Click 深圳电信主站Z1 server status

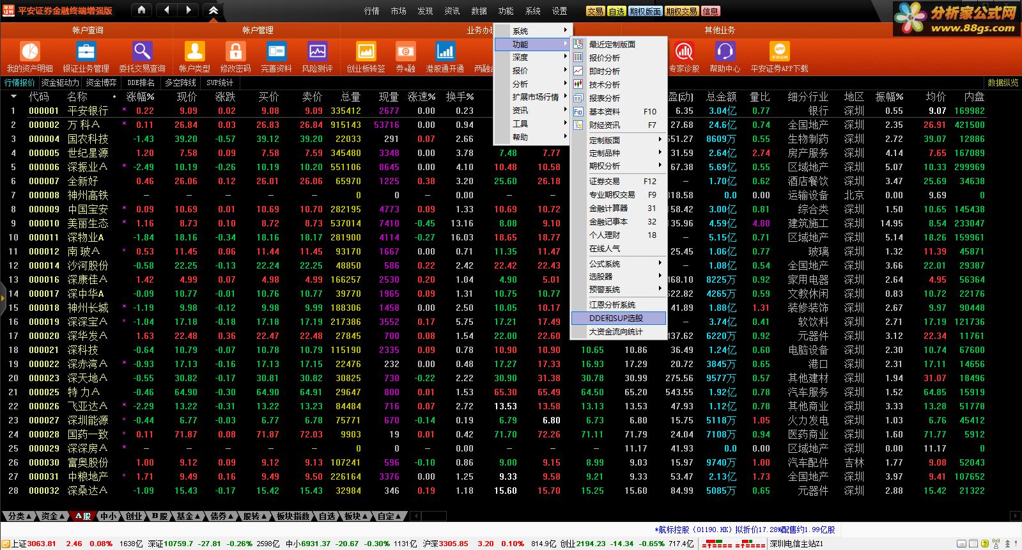coord(796,544)
